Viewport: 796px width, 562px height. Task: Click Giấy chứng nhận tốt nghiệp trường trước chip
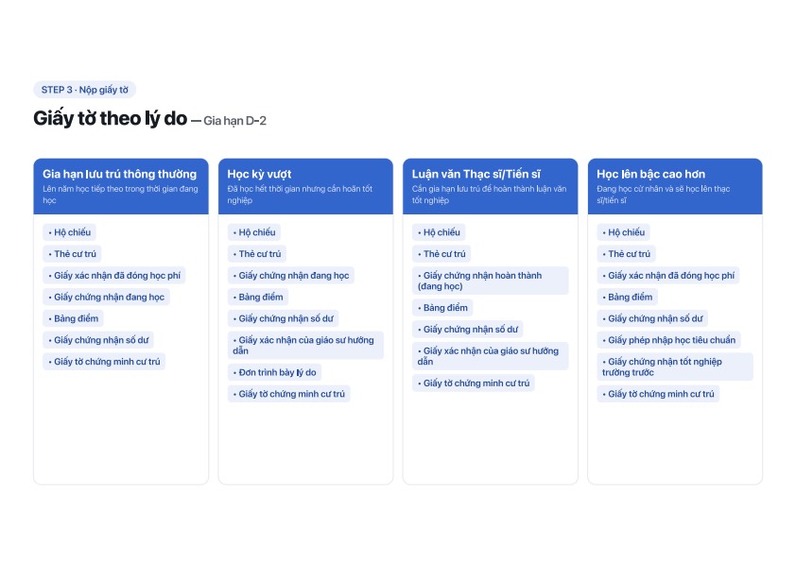pyautogui.click(x=675, y=366)
